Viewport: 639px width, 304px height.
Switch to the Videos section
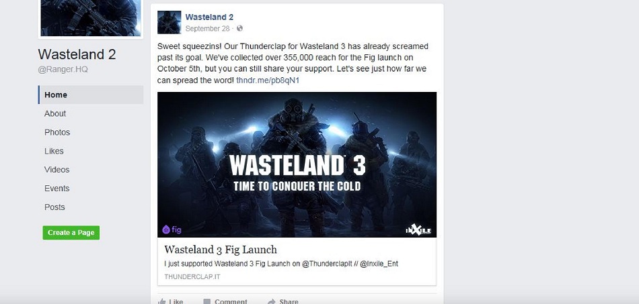(x=57, y=170)
